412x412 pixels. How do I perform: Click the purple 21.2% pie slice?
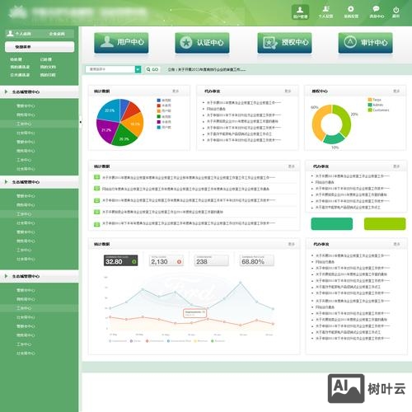click(x=105, y=130)
